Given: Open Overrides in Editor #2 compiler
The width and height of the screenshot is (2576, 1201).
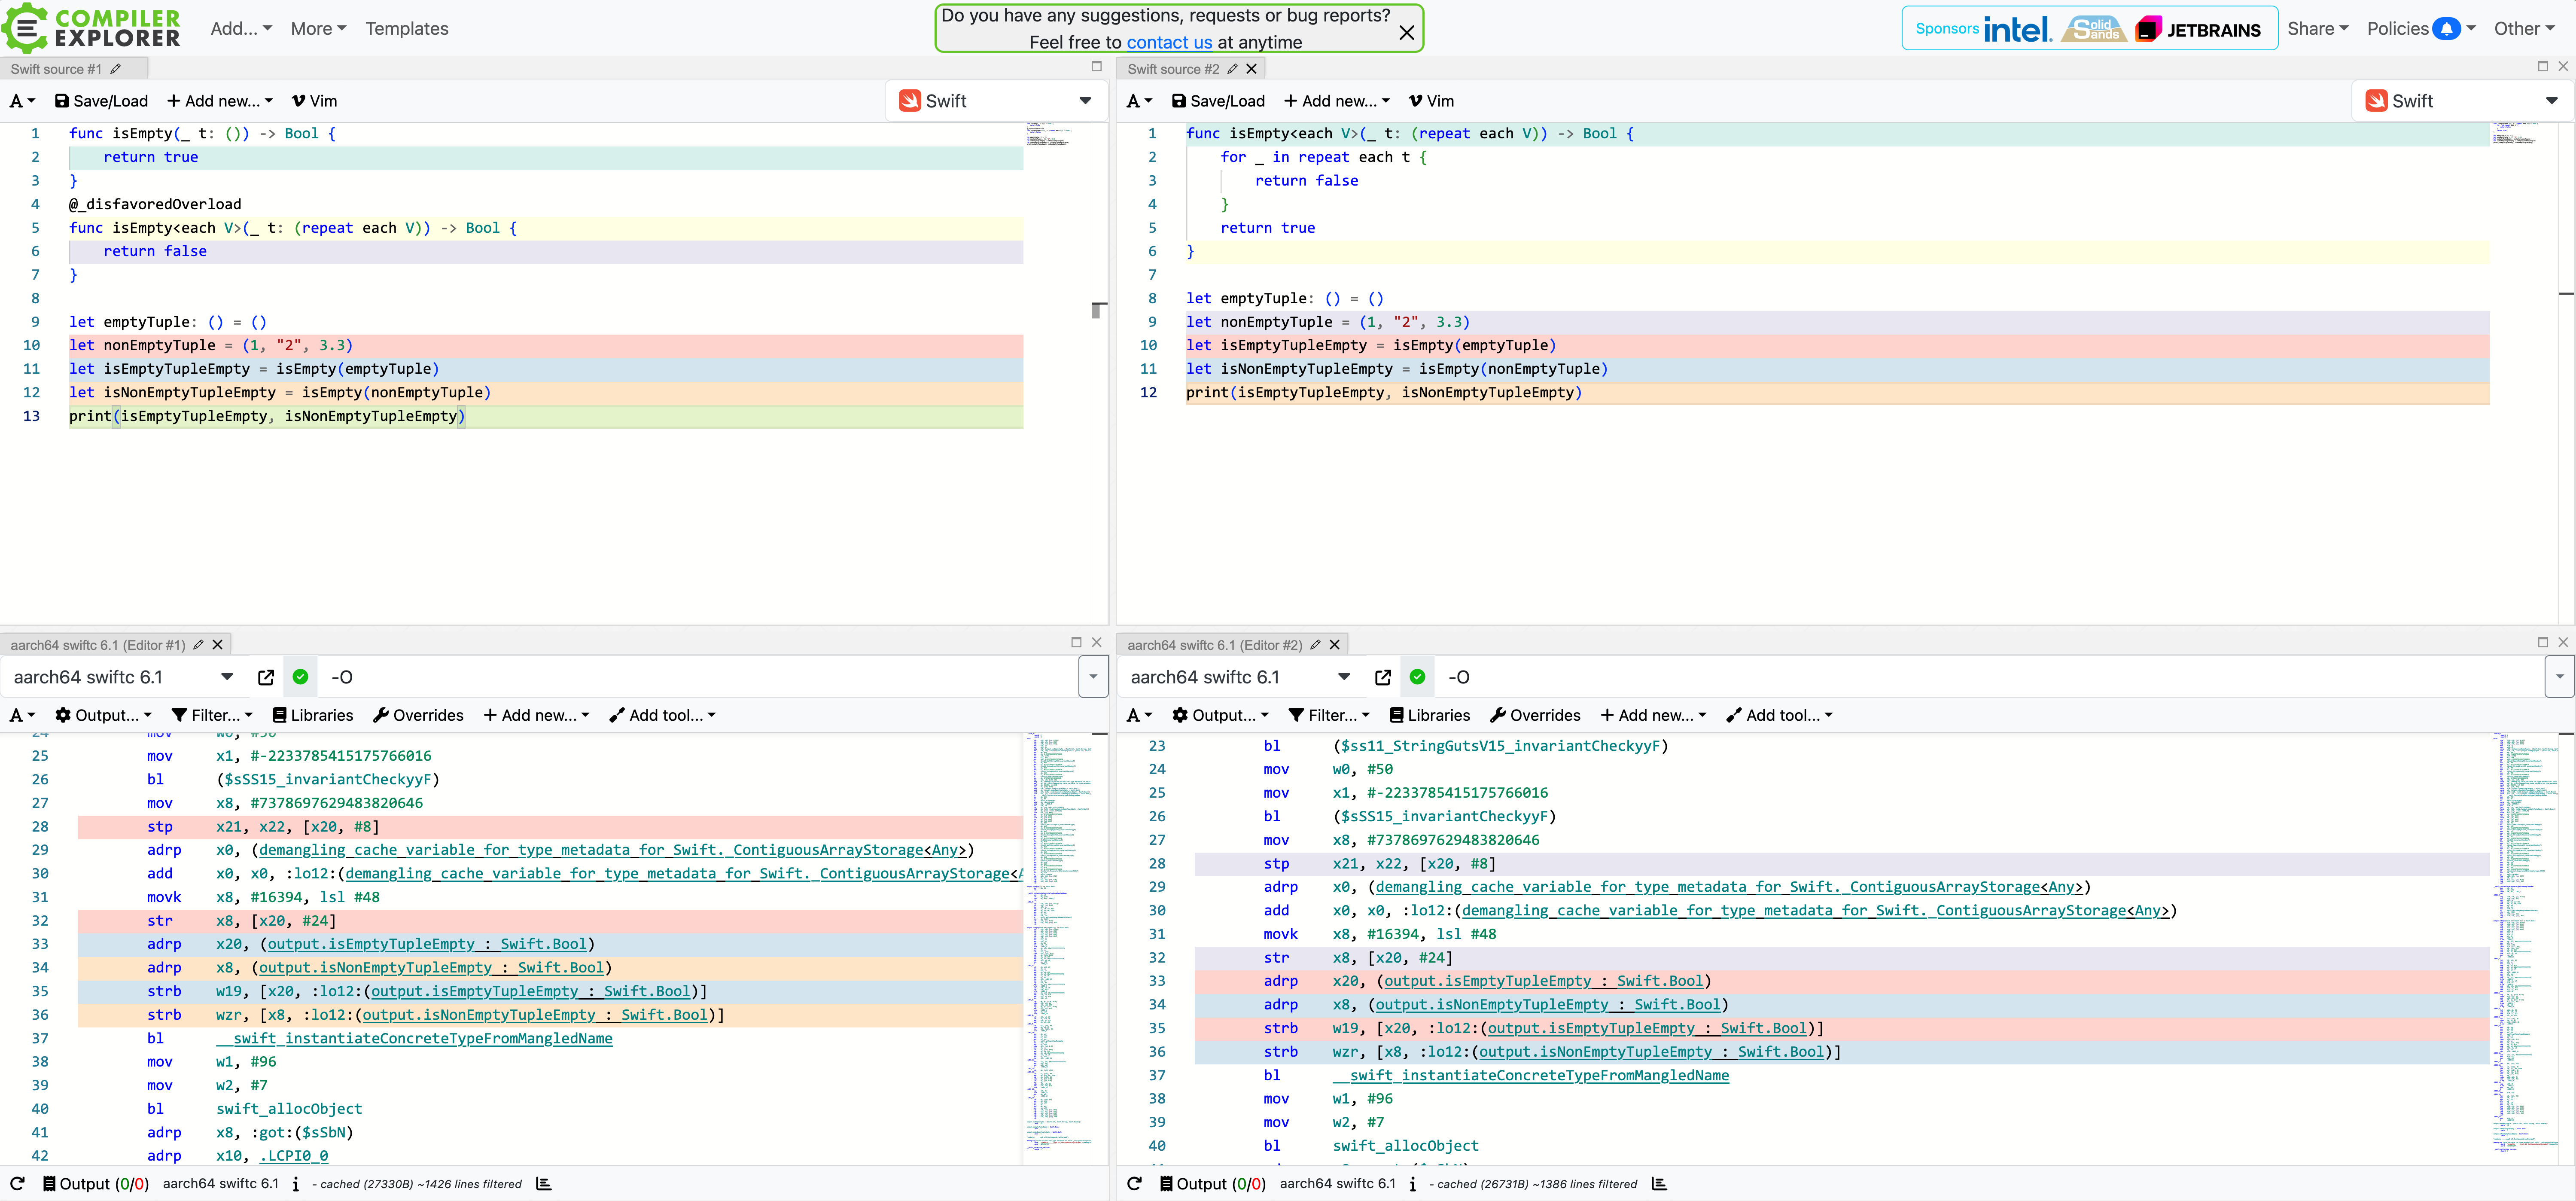Looking at the screenshot, I should 1535,715.
